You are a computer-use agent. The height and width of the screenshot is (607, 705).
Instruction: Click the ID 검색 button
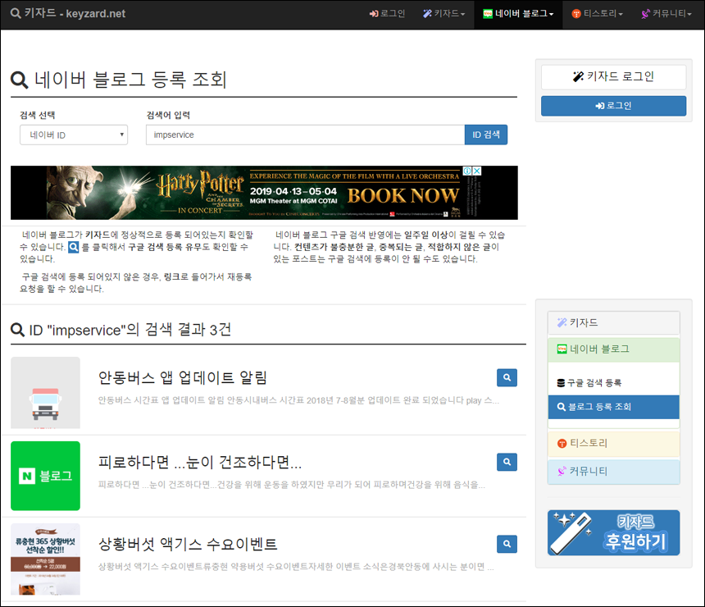pyautogui.click(x=486, y=135)
